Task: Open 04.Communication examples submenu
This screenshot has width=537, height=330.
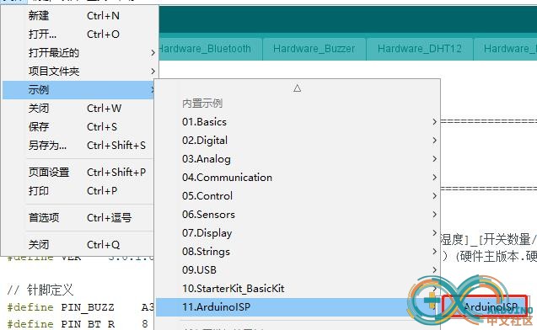Action: click(x=298, y=177)
